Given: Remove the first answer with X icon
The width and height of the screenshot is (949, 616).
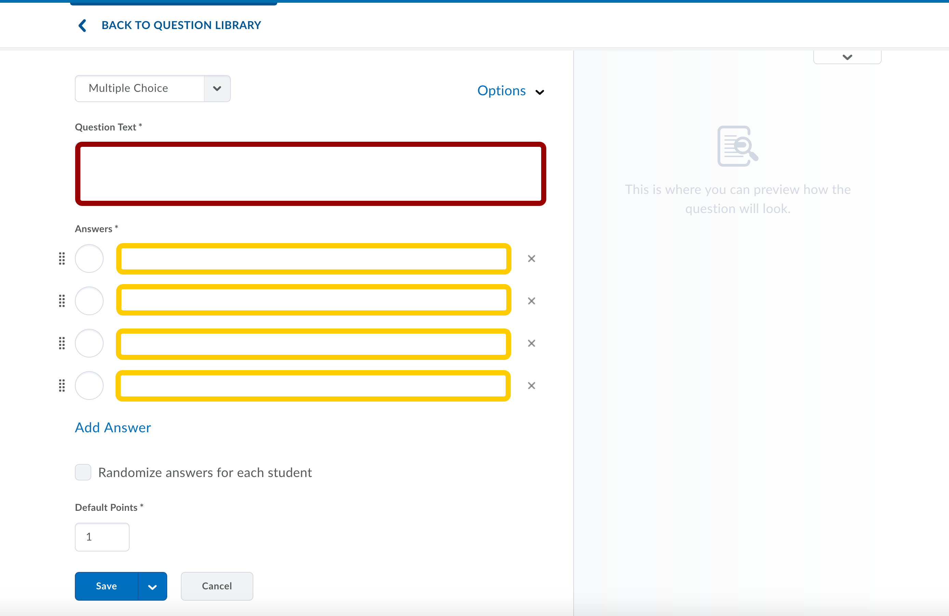Looking at the screenshot, I should [x=531, y=259].
